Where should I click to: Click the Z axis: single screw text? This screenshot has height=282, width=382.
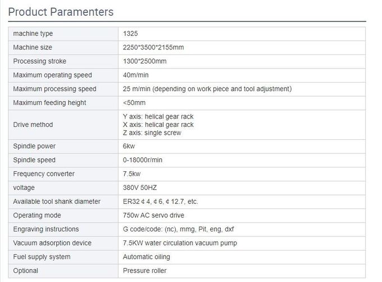(x=152, y=133)
